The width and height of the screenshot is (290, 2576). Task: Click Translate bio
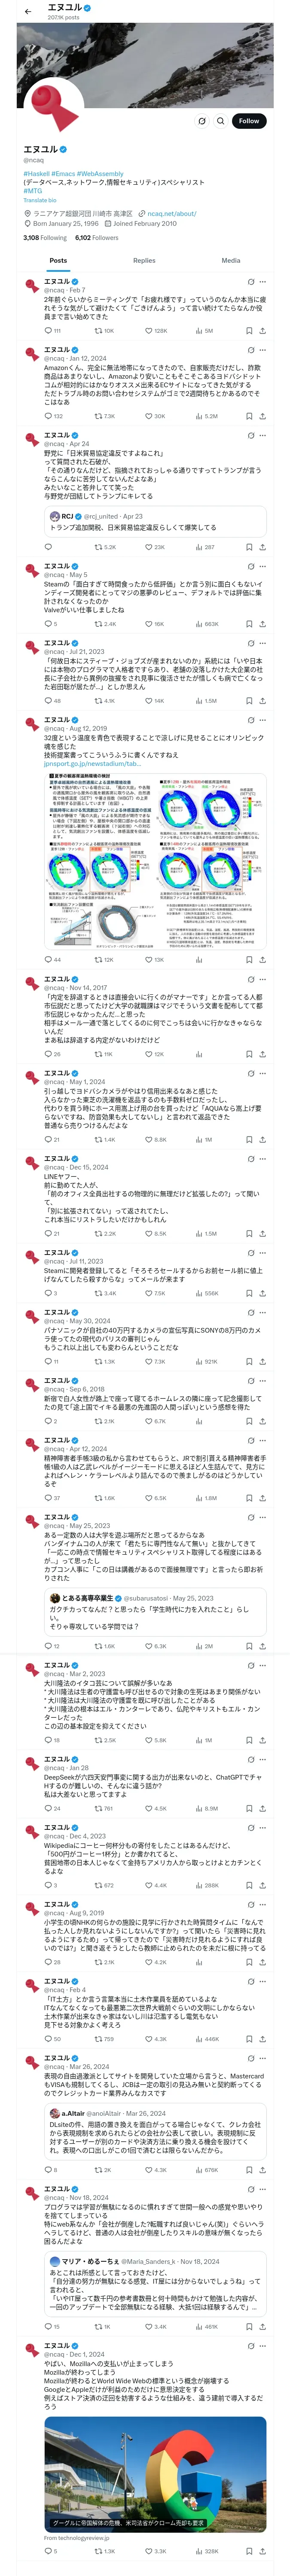tap(40, 200)
